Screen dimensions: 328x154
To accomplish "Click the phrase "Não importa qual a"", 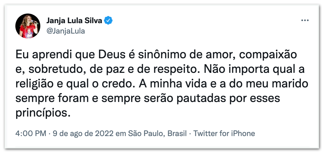I will 254,70.
